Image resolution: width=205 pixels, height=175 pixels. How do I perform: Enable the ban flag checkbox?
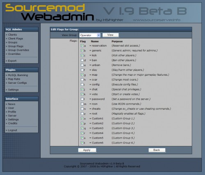(82, 60)
